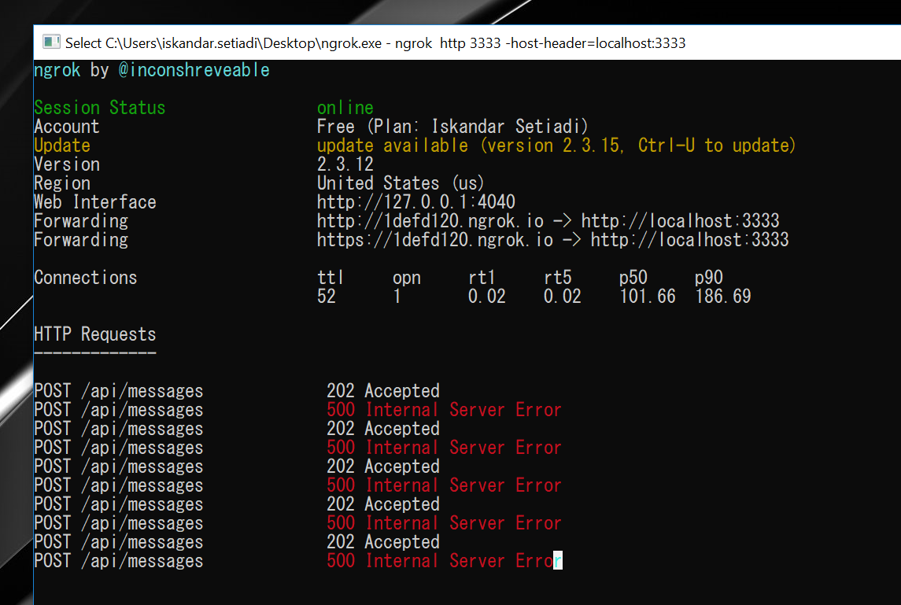Click the ttl column header

[x=330, y=278]
